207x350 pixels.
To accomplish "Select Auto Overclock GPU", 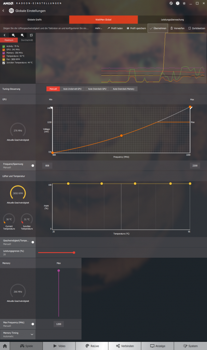I will click(x=97, y=89).
